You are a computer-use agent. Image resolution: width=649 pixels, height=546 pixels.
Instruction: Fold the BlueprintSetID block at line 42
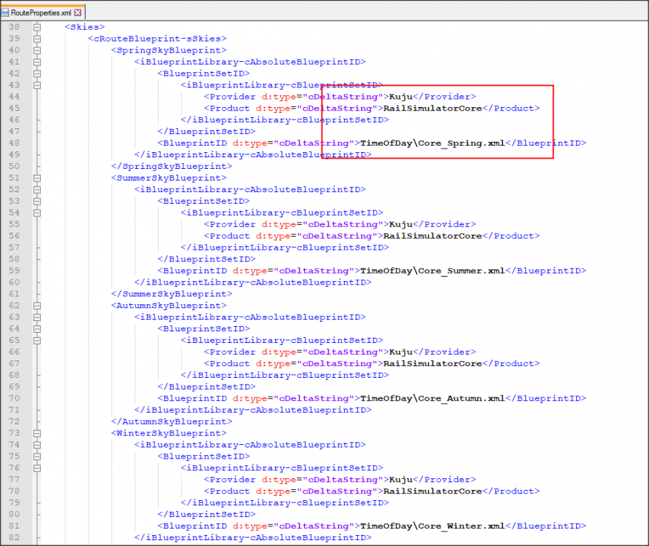tap(36, 74)
